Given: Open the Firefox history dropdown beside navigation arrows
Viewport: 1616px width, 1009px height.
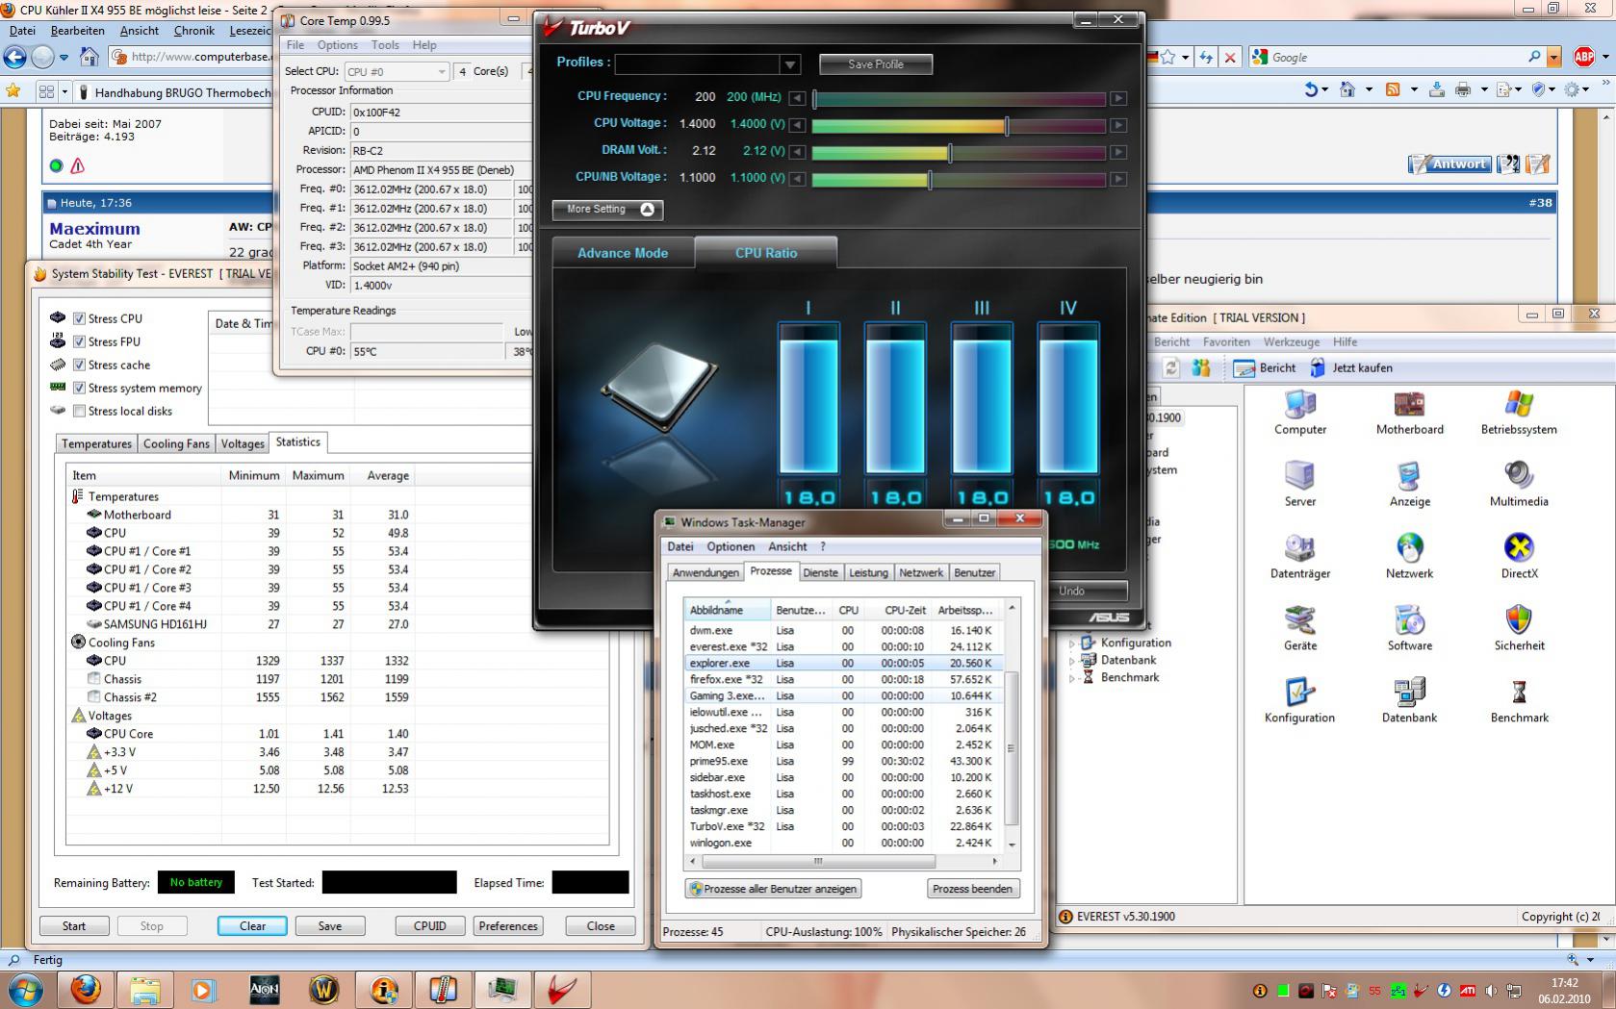Looking at the screenshot, I should (x=64, y=58).
